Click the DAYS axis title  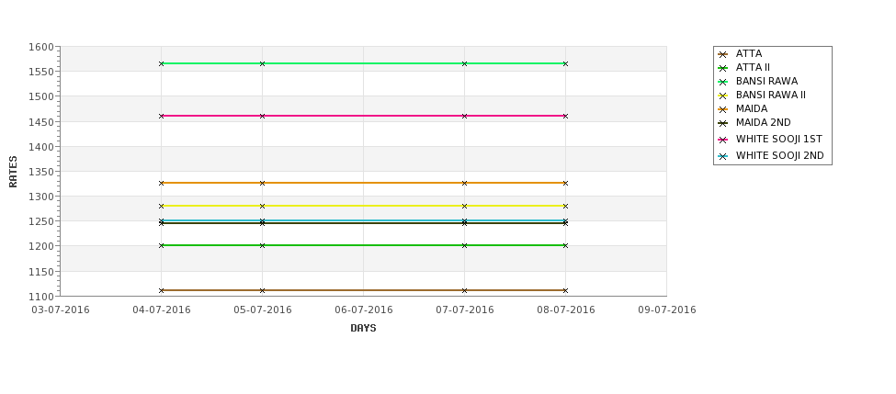click(363, 328)
